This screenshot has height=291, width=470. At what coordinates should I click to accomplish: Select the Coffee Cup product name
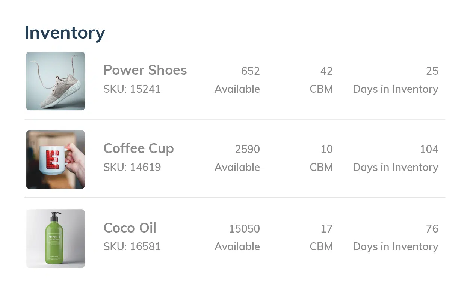point(139,149)
